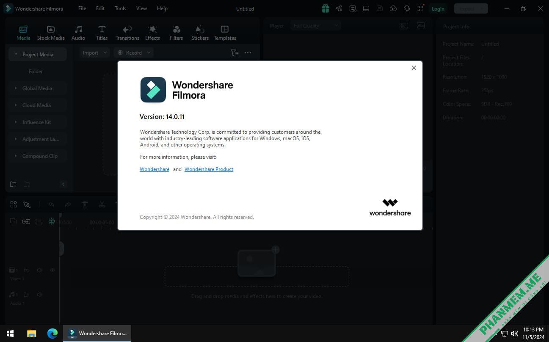Click the paper plane icon in title bar

pyautogui.click(x=339, y=8)
